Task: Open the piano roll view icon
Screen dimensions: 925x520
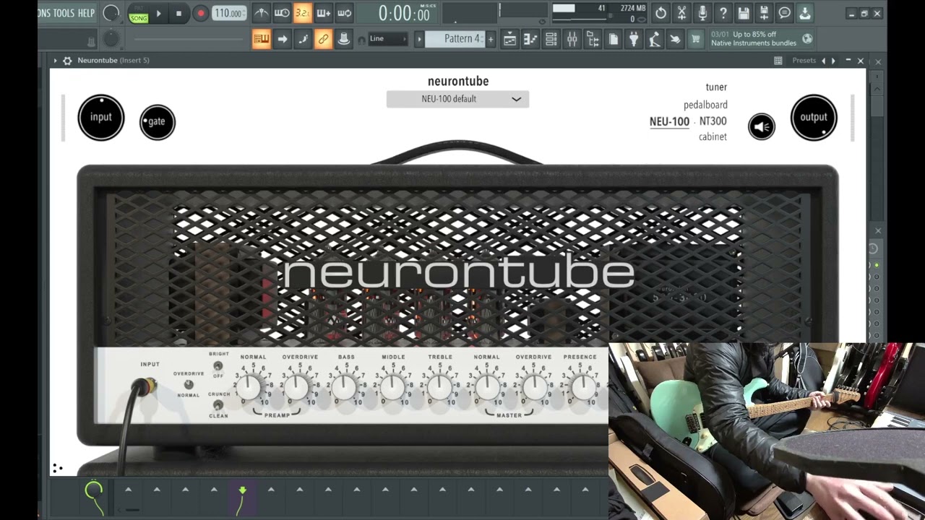Action: tap(530, 40)
